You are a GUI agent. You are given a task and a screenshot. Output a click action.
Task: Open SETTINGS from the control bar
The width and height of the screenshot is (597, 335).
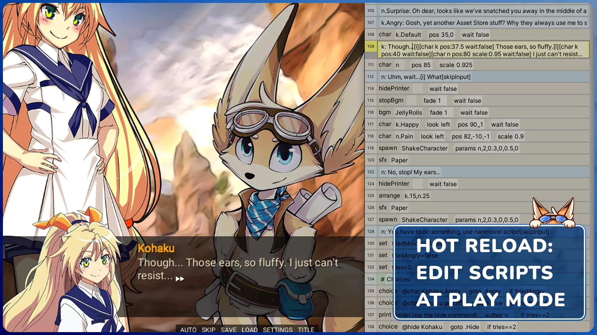point(278,330)
